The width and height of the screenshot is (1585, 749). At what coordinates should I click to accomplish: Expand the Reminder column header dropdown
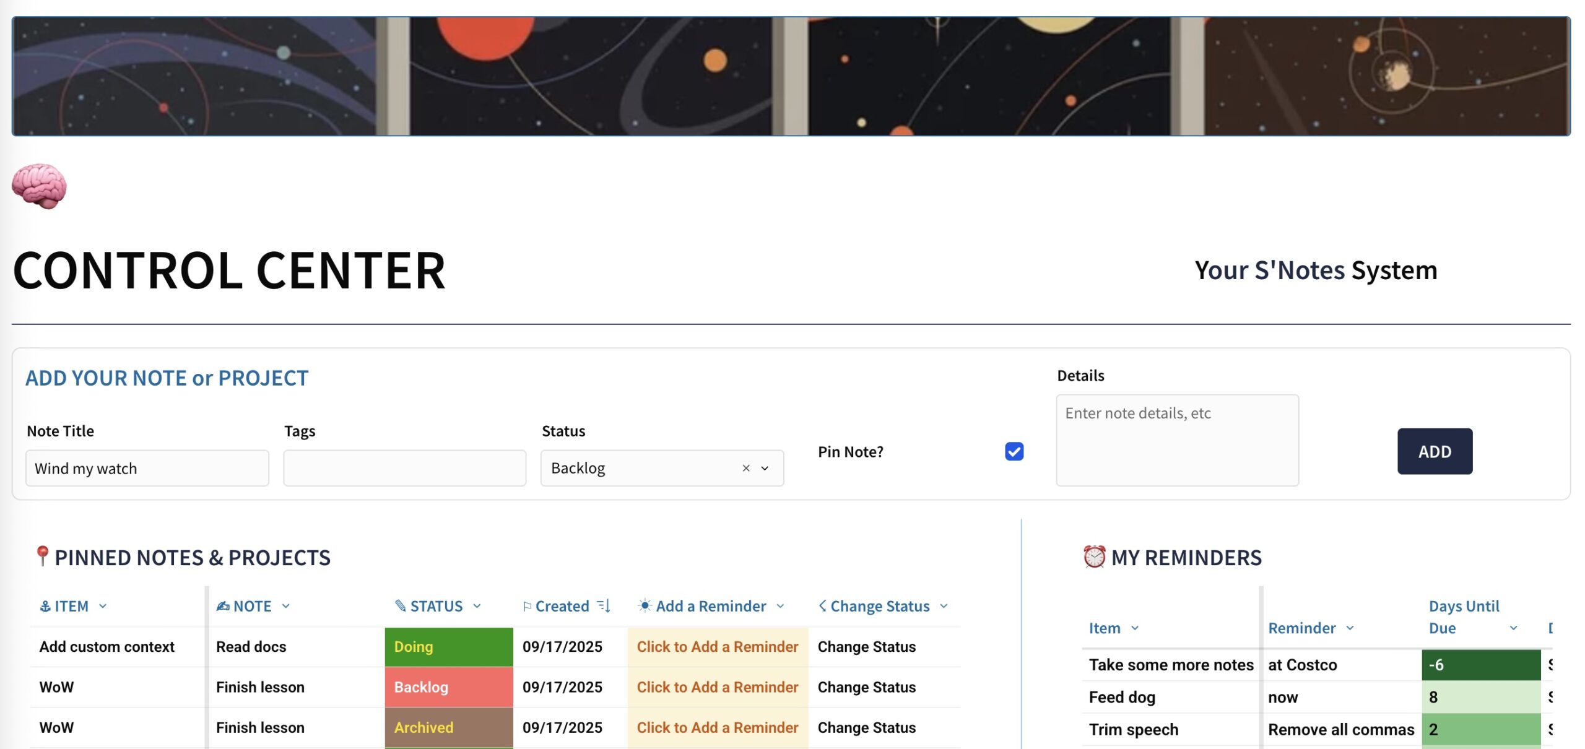pyautogui.click(x=1350, y=628)
